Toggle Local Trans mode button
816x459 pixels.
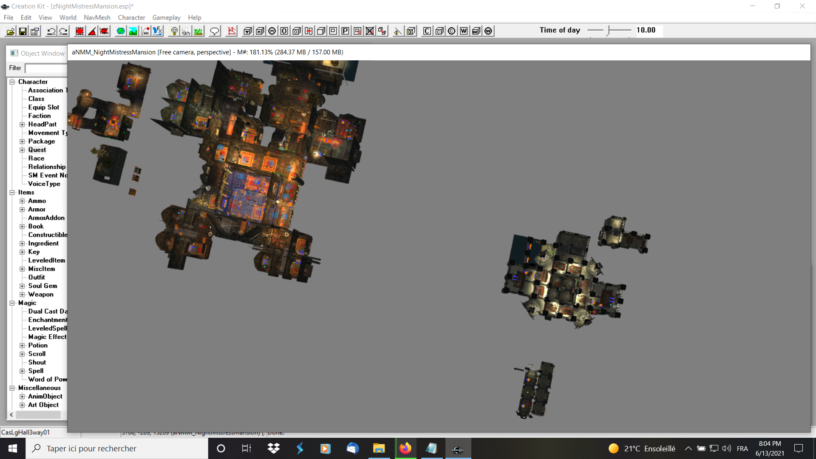coord(105,31)
